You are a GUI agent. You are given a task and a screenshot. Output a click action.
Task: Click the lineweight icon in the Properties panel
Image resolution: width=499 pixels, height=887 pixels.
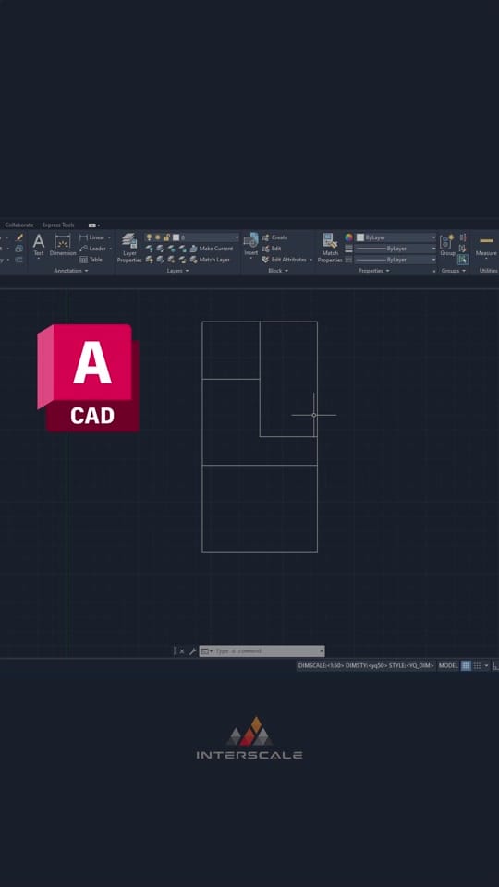[348, 249]
